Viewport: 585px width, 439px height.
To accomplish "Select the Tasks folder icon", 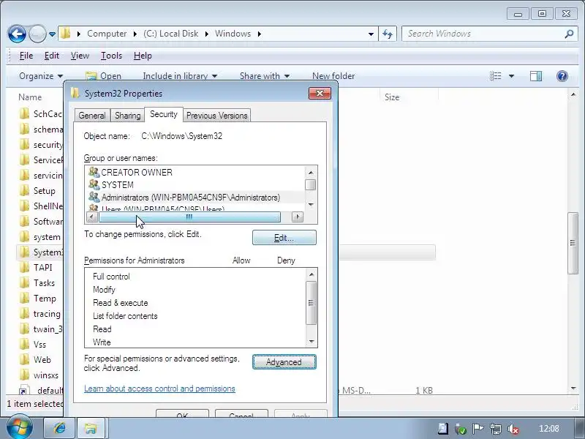I will (25, 282).
